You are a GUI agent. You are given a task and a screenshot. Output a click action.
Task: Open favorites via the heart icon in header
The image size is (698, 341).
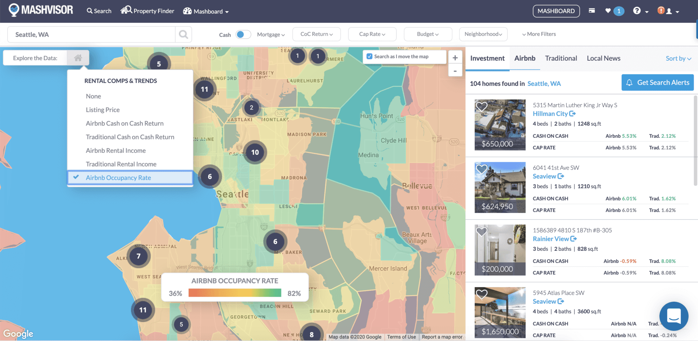(x=607, y=11)
